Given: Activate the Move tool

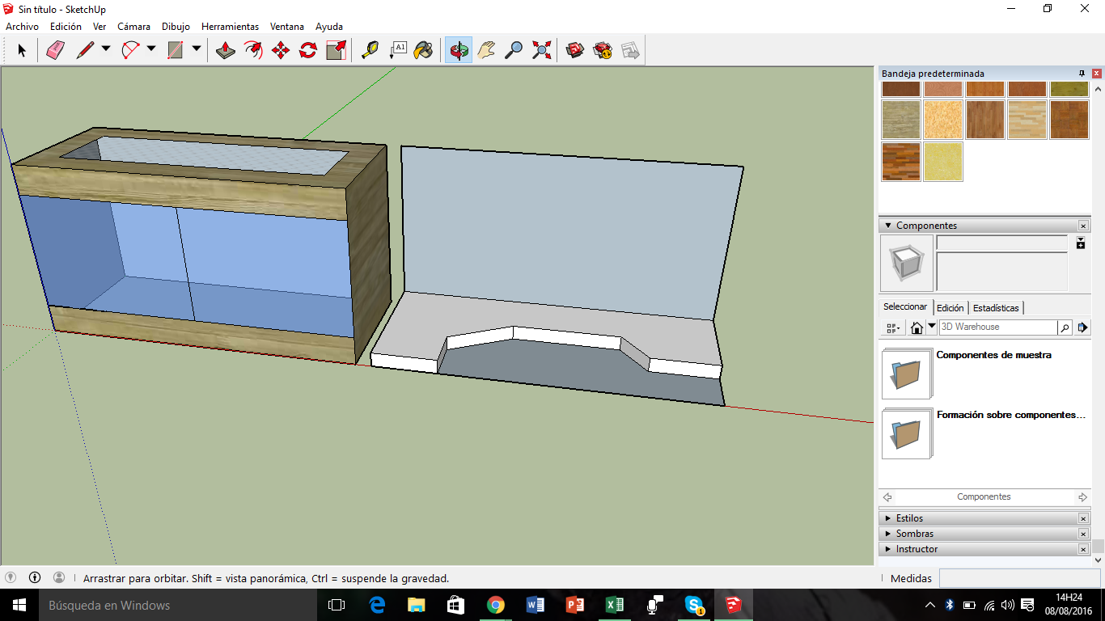Looking at the screenshot, I should 281,50.
